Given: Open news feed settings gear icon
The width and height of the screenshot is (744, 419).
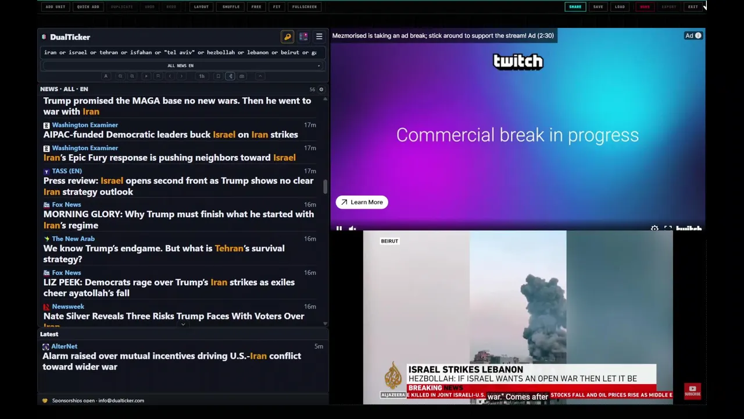Looking at the screenshot, I should click(321, 89).
